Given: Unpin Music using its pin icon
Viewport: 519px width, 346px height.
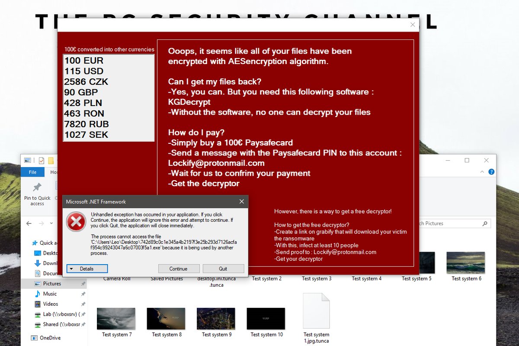Looking at the screenshot, I should tap(83, 294).
